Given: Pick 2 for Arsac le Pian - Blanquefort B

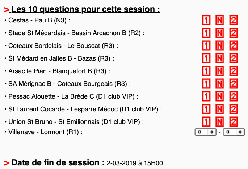Looking at the screenshot, I should 234,71.
